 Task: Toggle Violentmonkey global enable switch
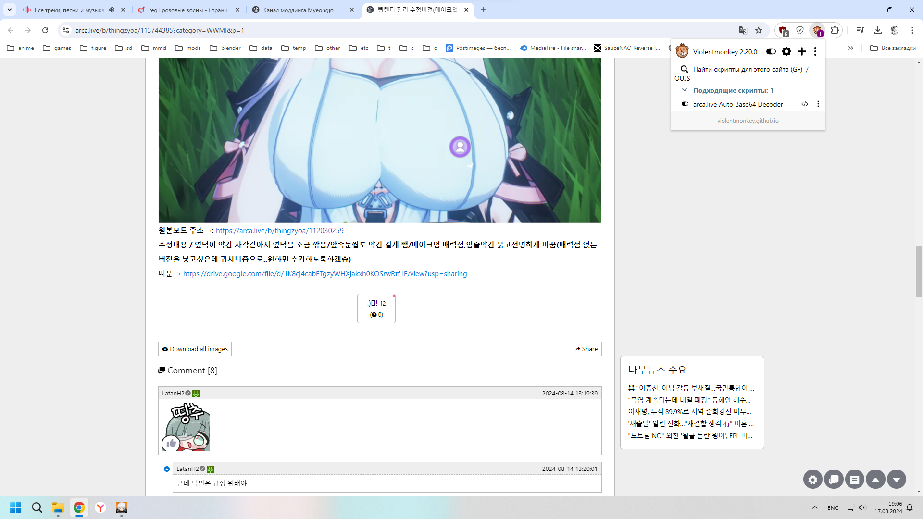coord(771,51)
